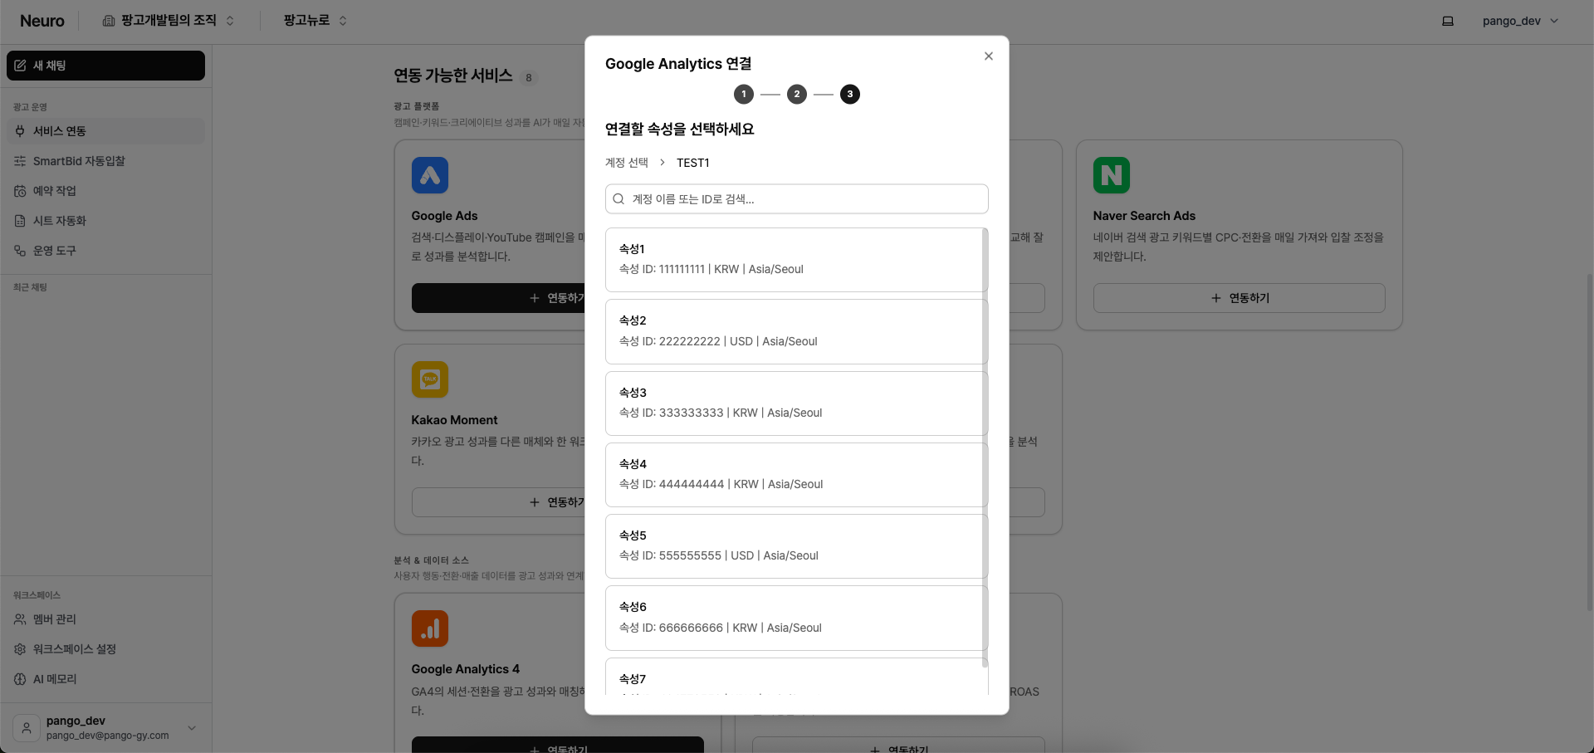
Task: Click the sliders icon beside SmartBid
Action: point(20,161)
